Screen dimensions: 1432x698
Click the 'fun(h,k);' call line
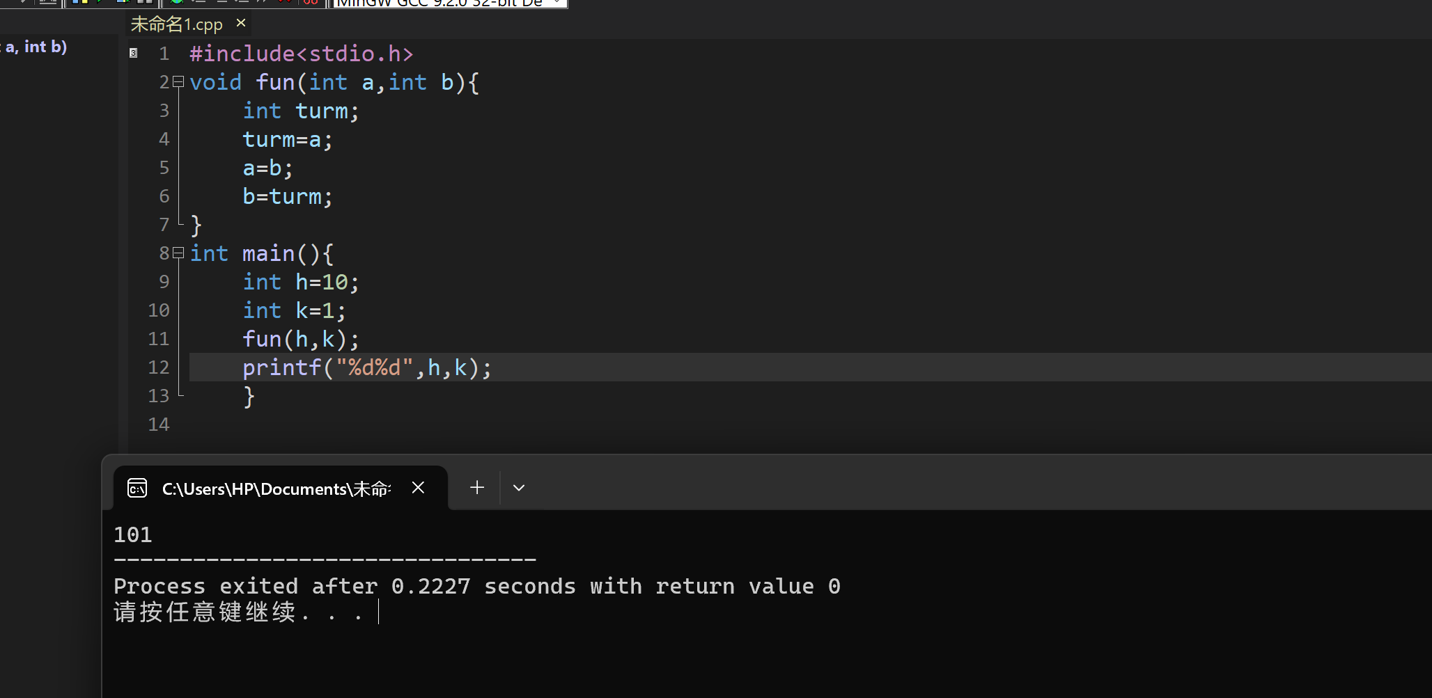(301, 339)
